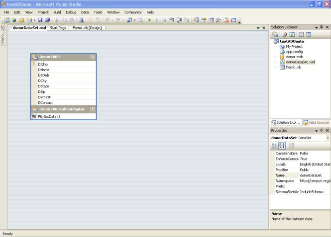Click the Cut scissors icon

57,20
